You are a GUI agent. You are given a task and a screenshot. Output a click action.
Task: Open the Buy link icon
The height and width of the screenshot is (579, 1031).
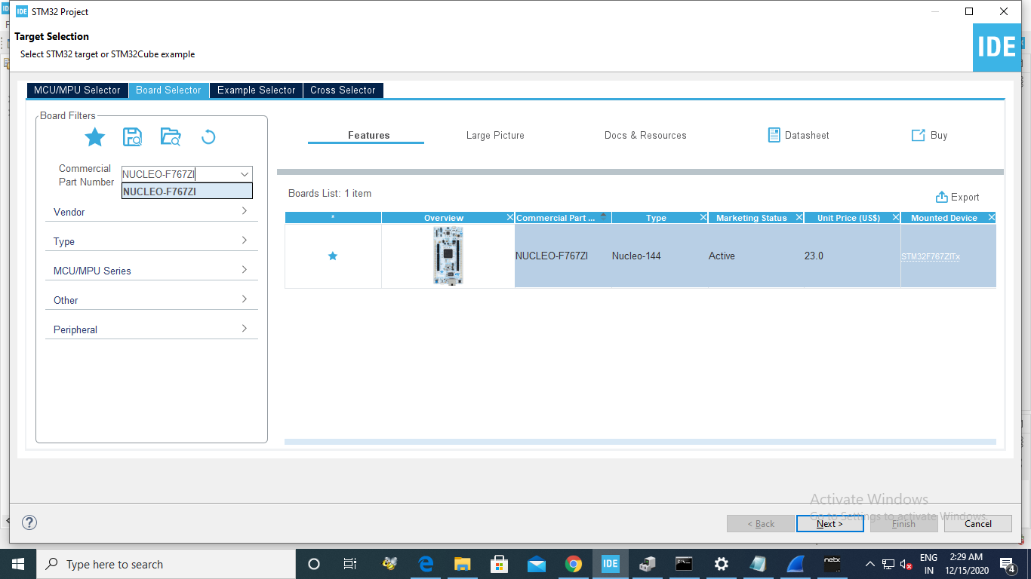[x=918, y=135]
